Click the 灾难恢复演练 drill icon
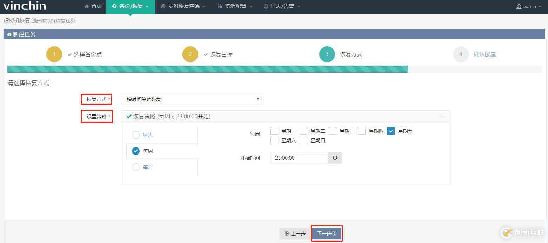 coord(163,6)
